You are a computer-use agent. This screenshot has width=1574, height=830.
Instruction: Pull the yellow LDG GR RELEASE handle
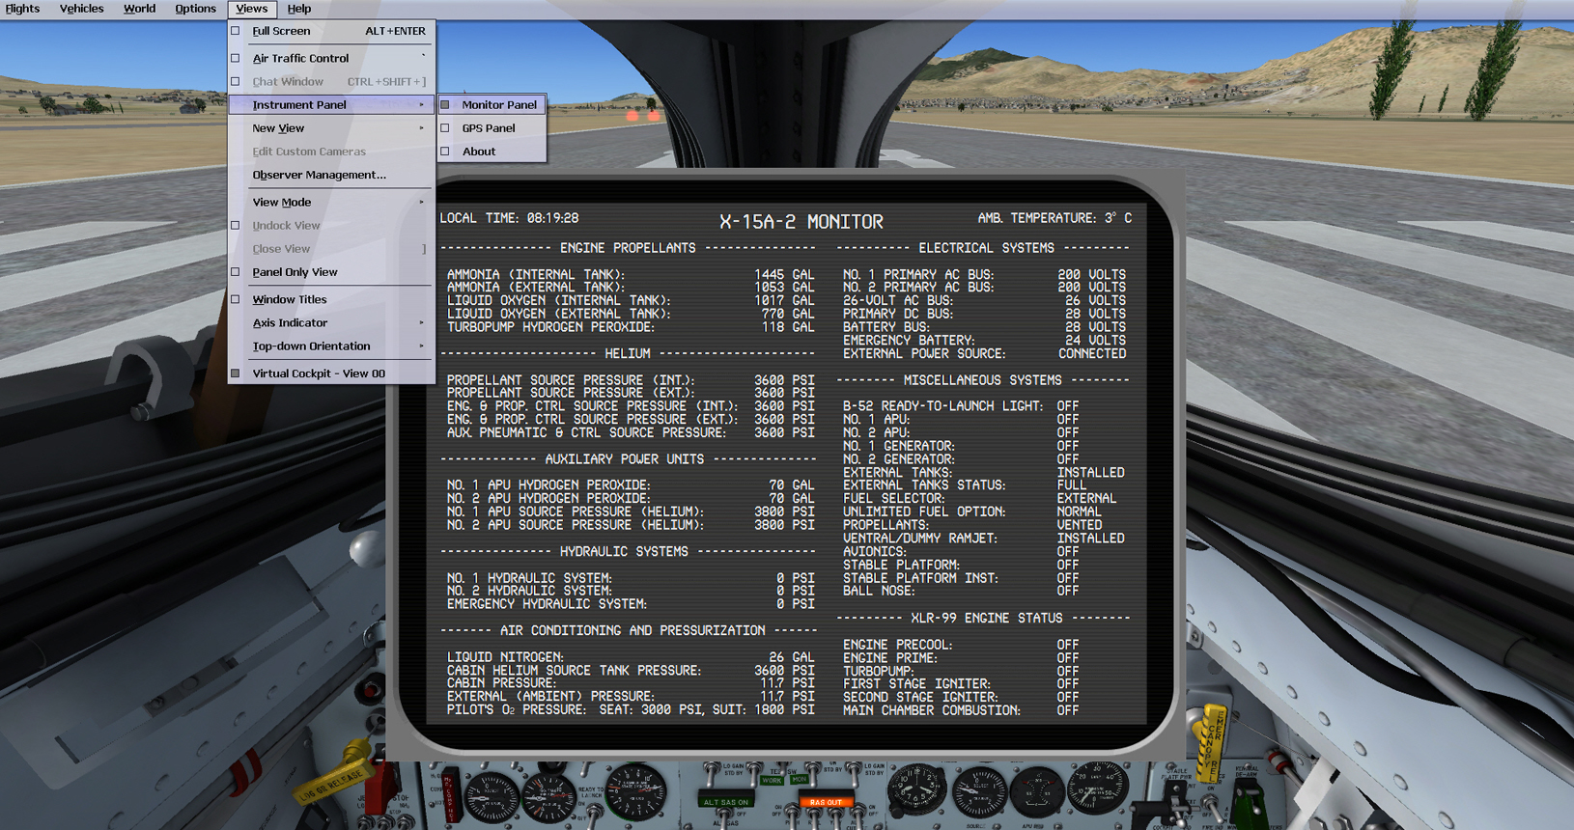[333, 773]
